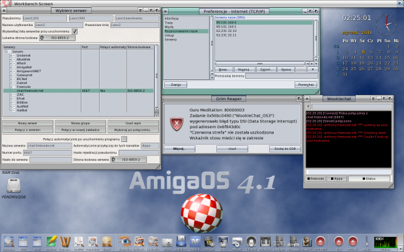Click the Wookiechat message input field
404x252 pixels.
coord(349,172)
